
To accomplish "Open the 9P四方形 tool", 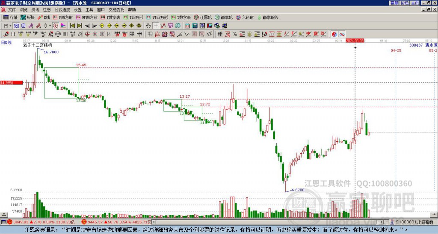I will [86, 17].
